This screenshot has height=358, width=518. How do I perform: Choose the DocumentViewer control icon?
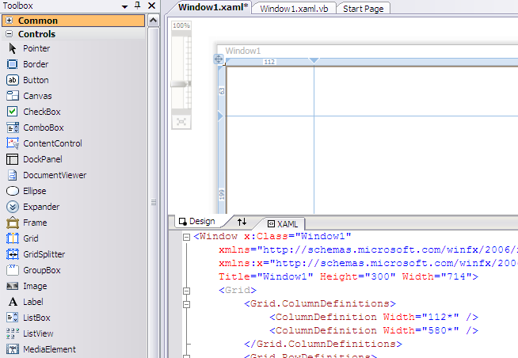pos(12,175)
